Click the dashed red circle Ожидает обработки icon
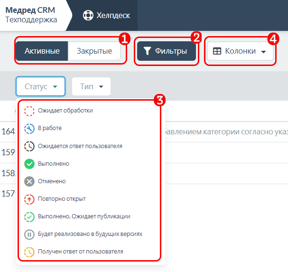The width and height of the screenshot is (288, 272). click(29, 111)
